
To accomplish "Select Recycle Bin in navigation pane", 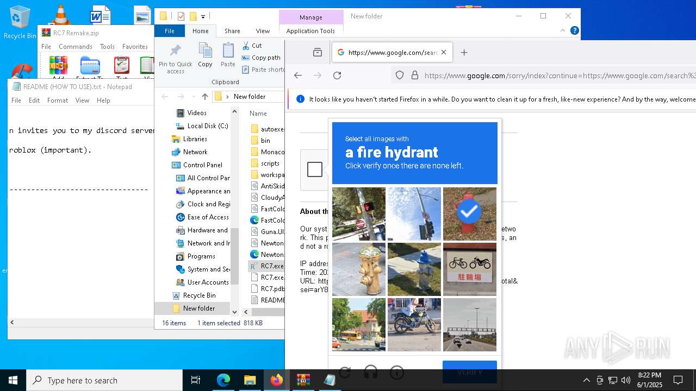I will click(199, 295).
